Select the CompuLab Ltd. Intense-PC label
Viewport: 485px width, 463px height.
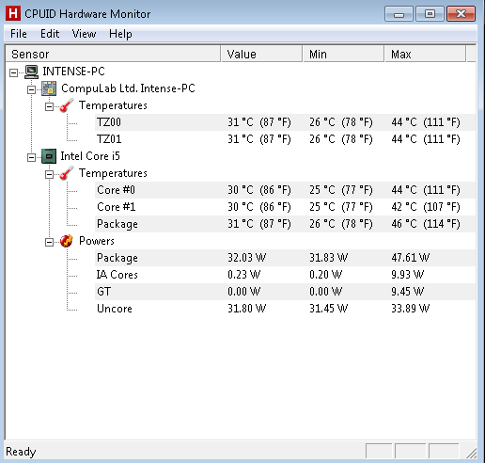point(128,88)
